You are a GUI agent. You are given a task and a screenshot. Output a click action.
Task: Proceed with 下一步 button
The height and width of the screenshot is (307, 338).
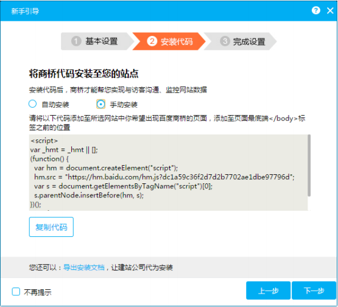[x=314, y=291]
